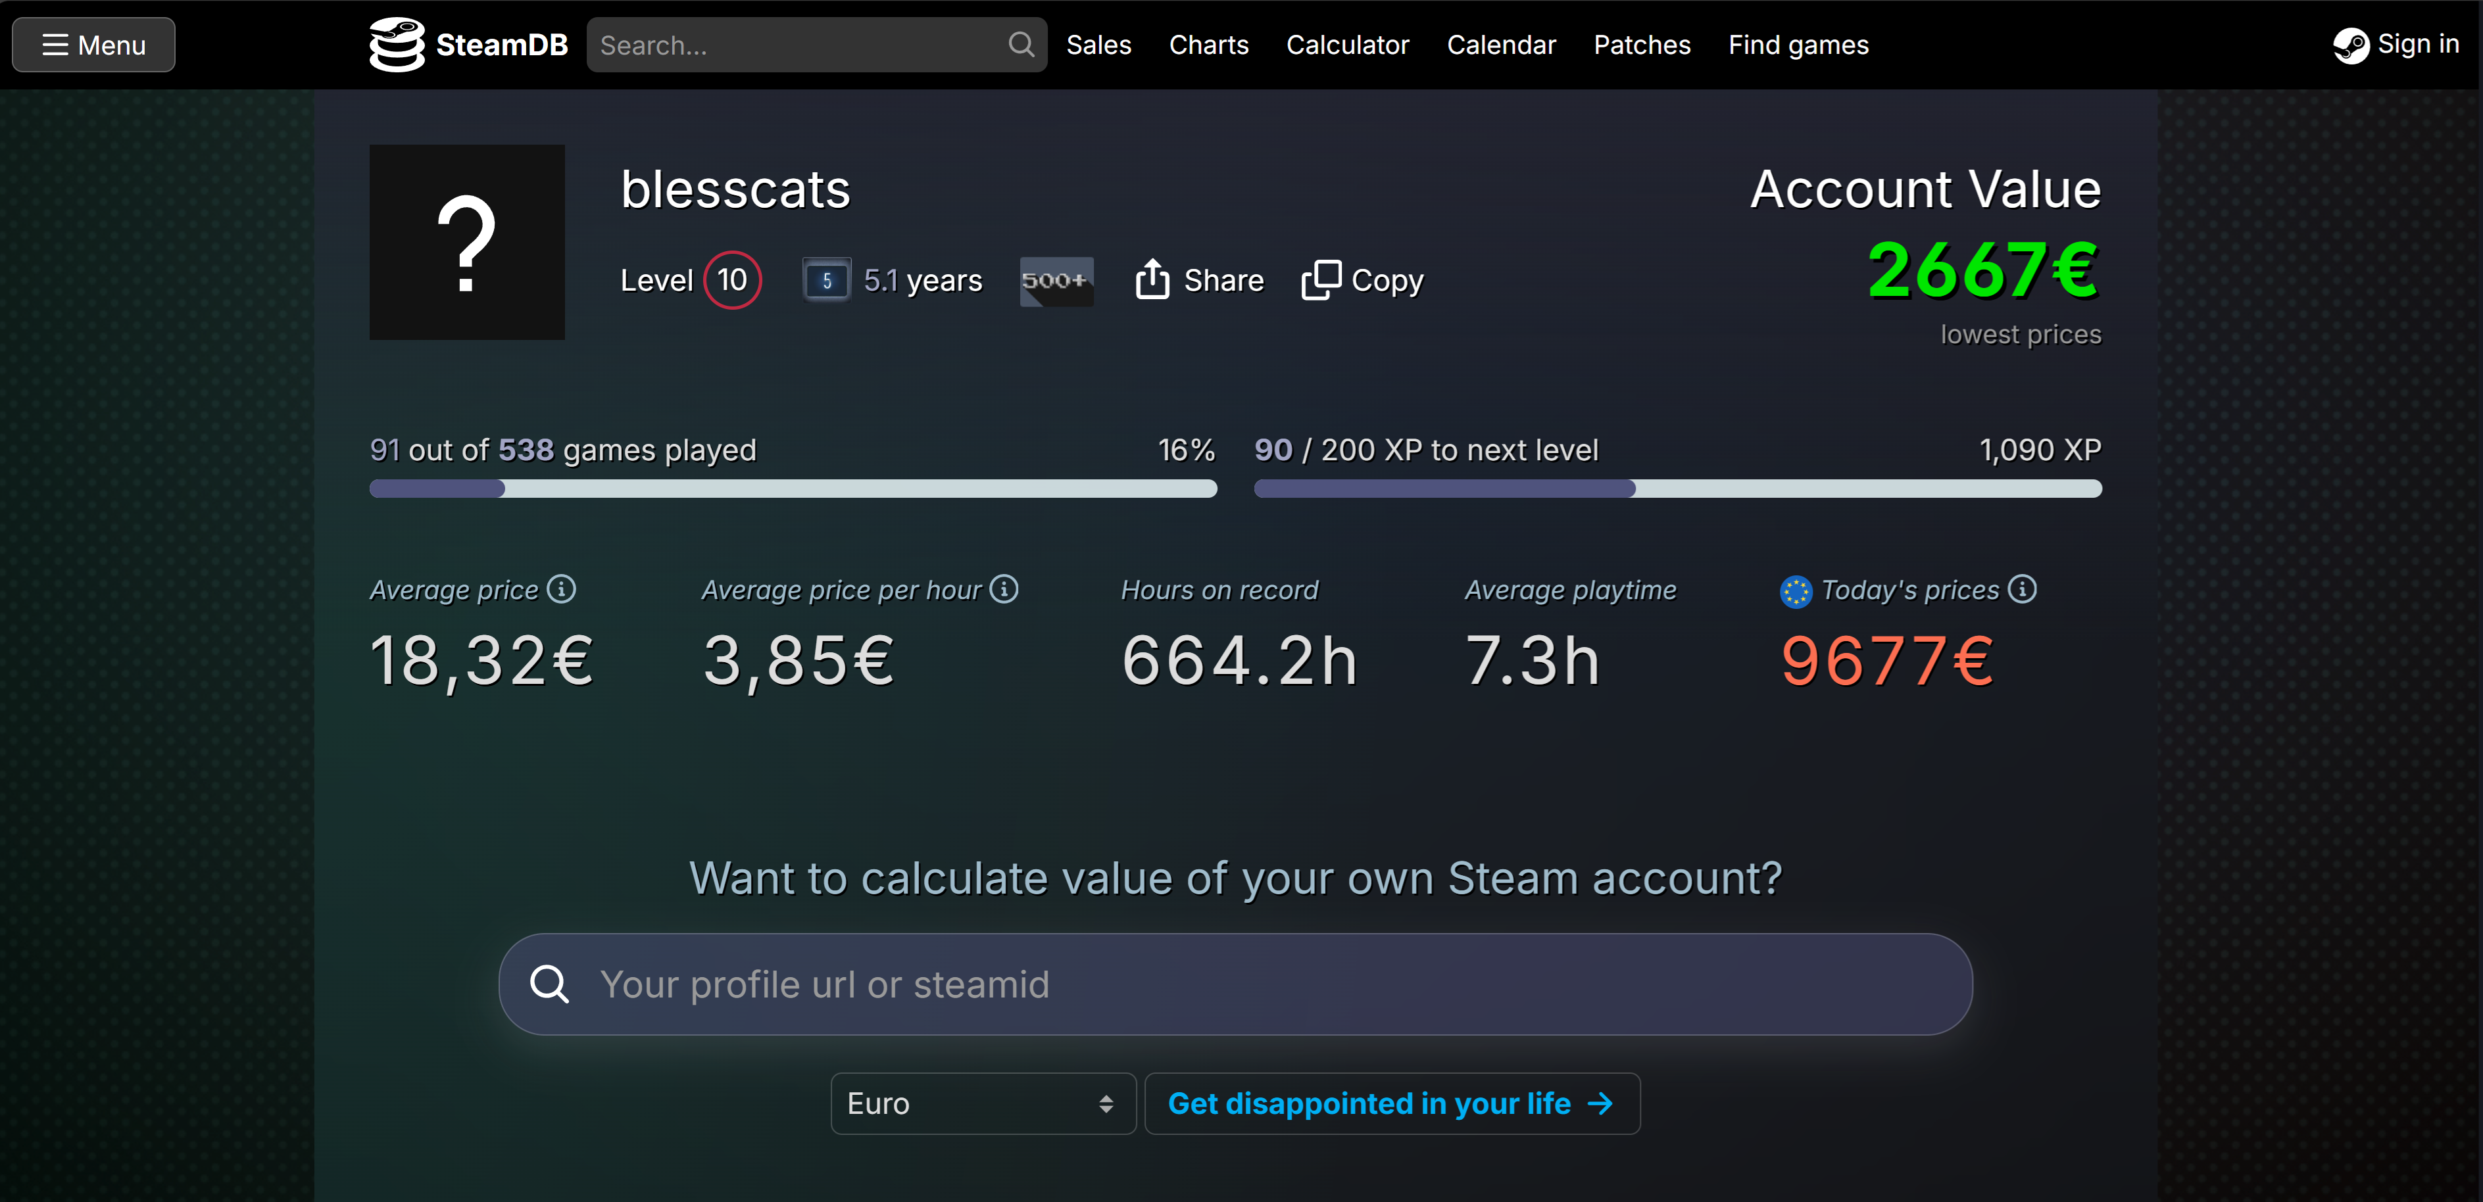
Task: Open the Patches page
Action: tap(1642, 45)
